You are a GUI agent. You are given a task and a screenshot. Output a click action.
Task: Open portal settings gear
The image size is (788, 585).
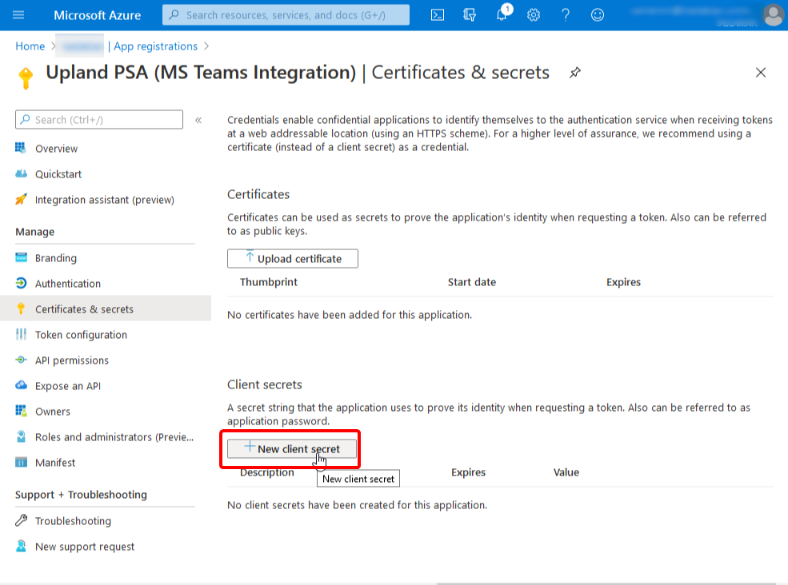[x=534, y=14]
